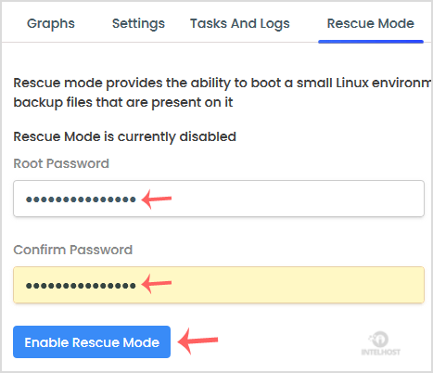
Task: Click the blue underline beneath Rescue Mode tab
Action: (371, 42)
